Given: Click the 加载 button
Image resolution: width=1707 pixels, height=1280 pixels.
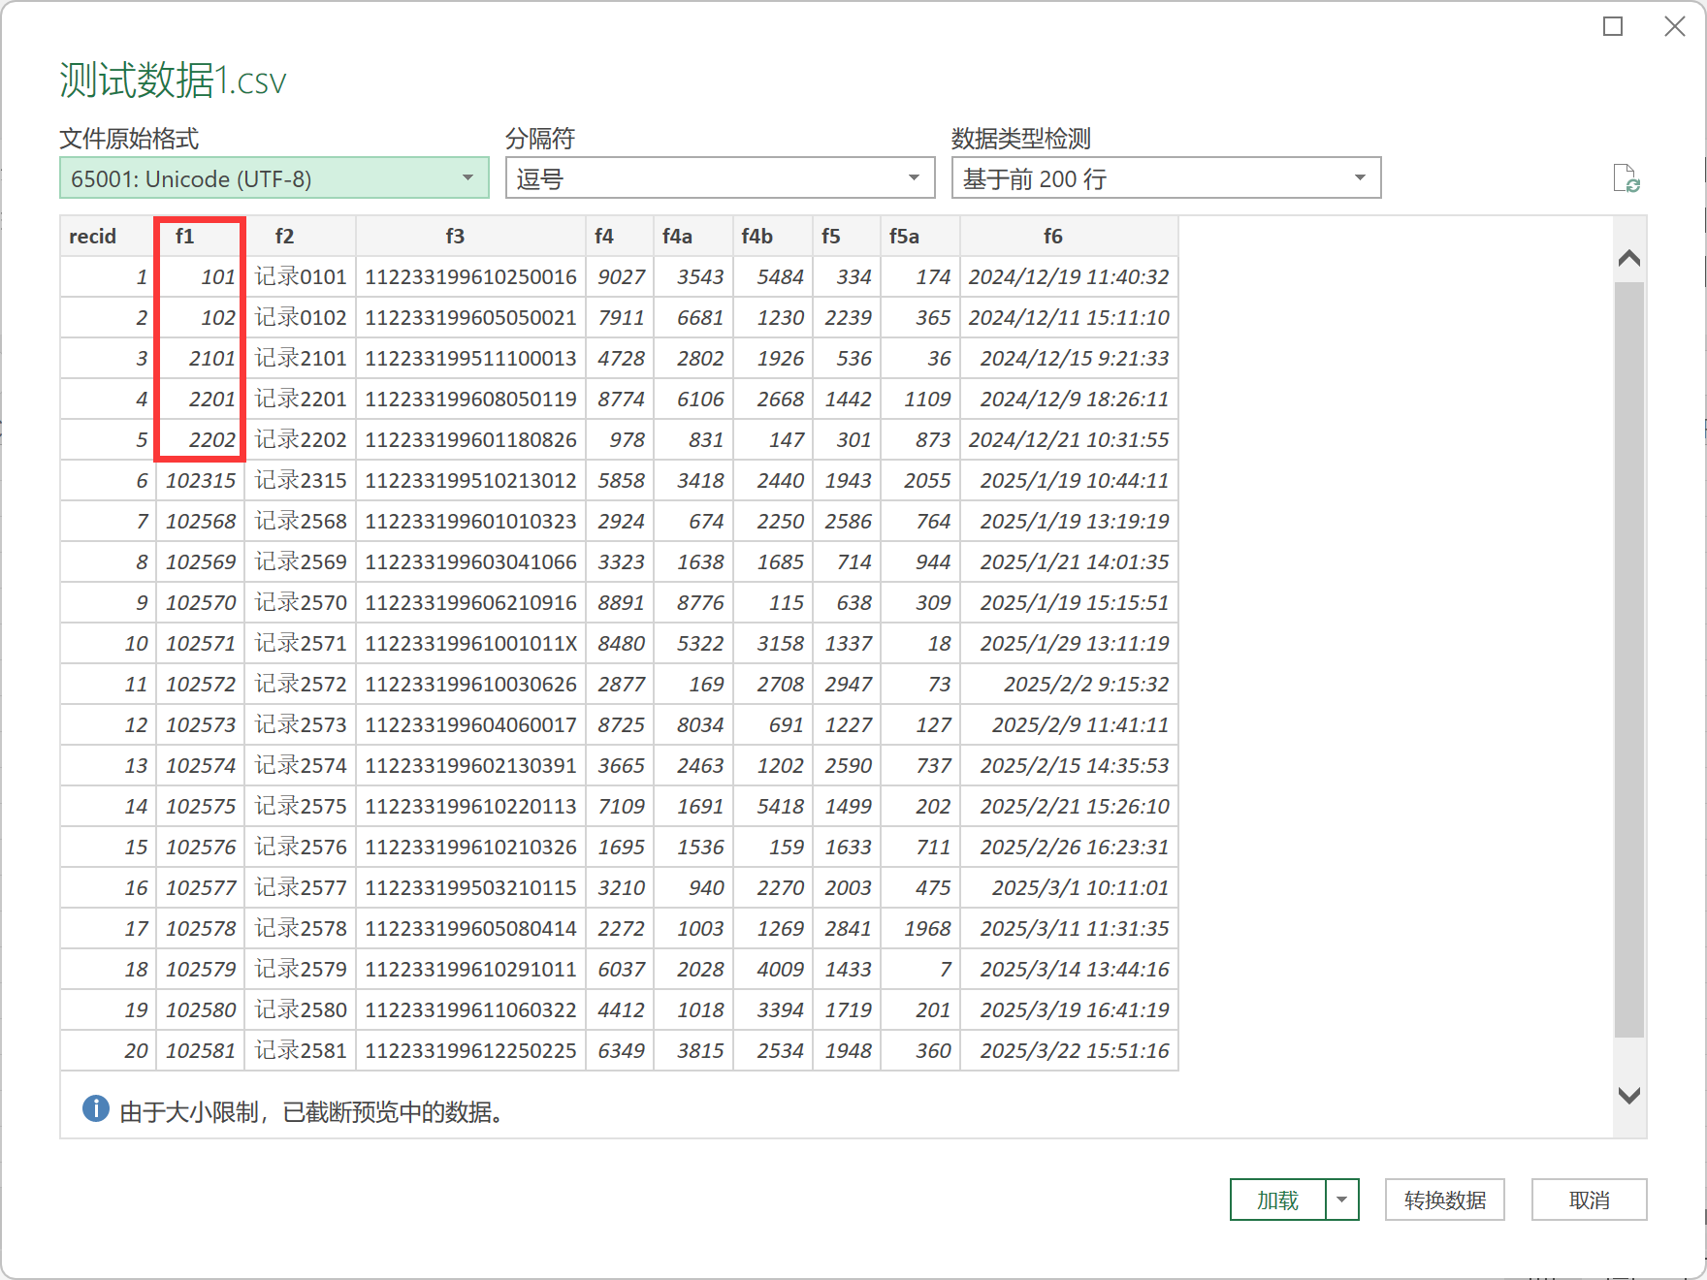Looking at the screenshot, I should coord(1277,1200).
